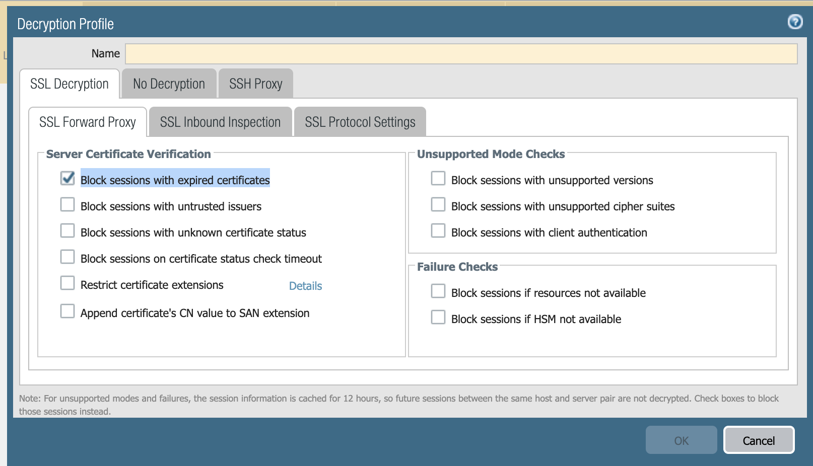Tick Block sessions with client authentication
The image size is (813, 466).
click(438, 230)
